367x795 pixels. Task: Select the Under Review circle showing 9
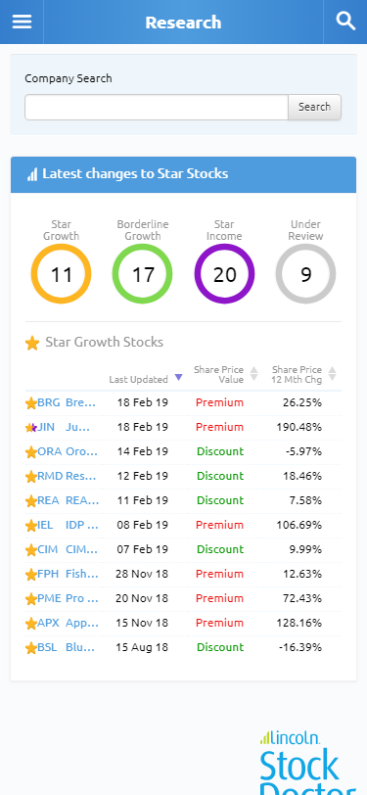[305, 274]
